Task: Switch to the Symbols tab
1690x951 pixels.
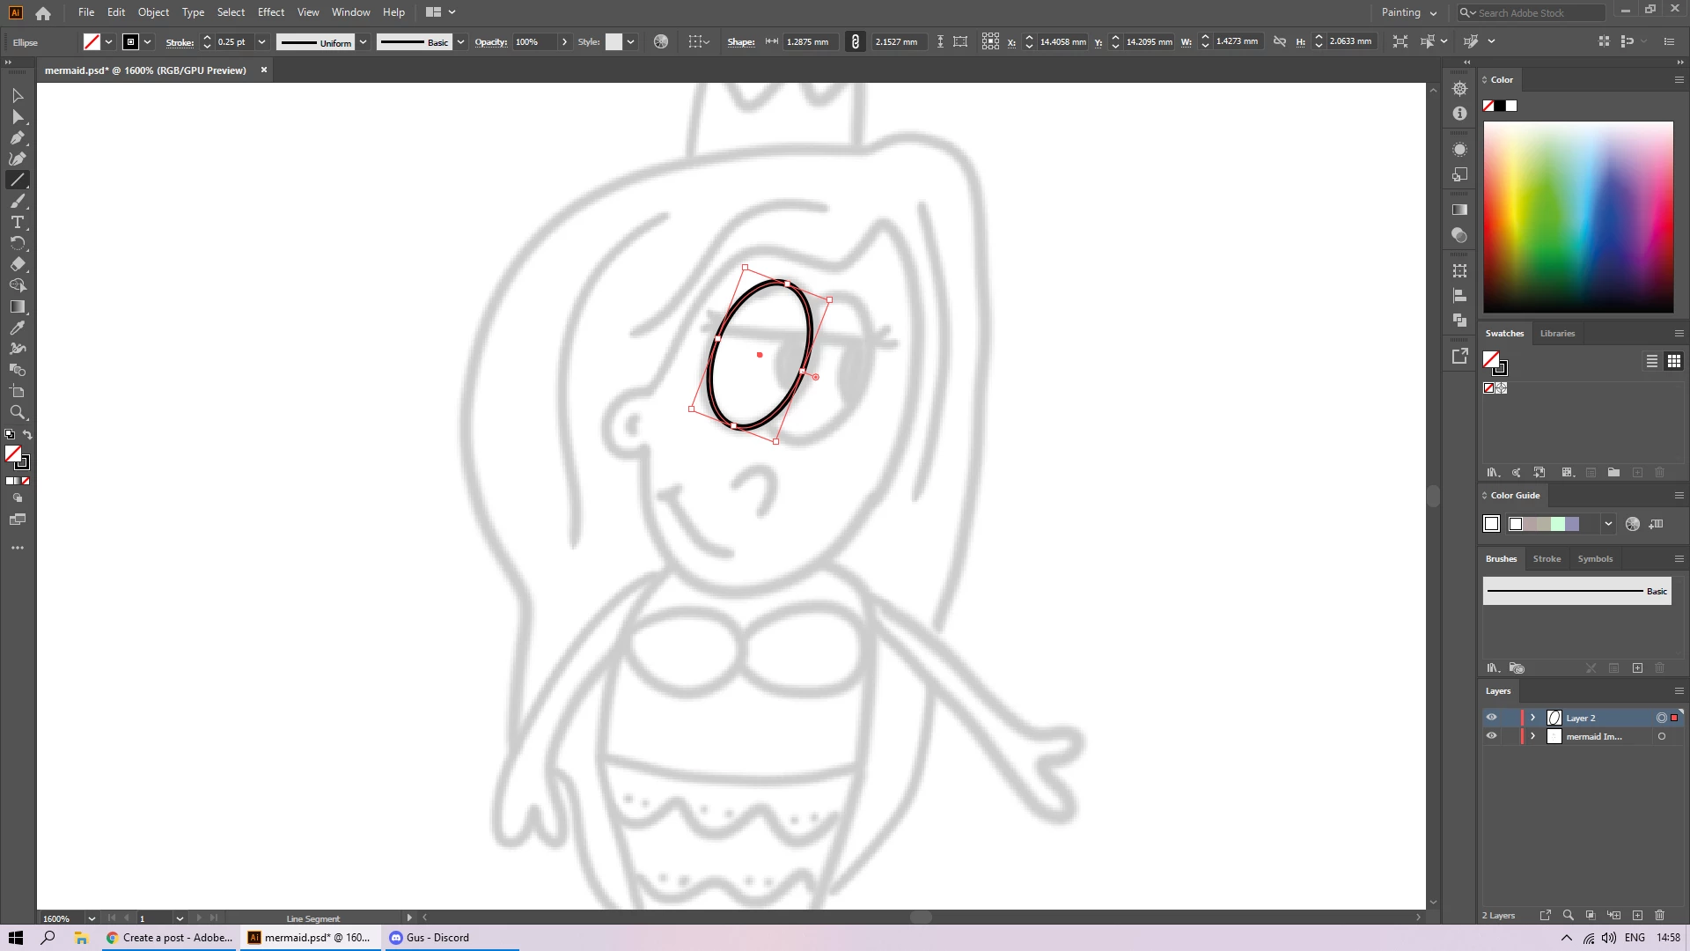Action: [x=1595, y=558]
